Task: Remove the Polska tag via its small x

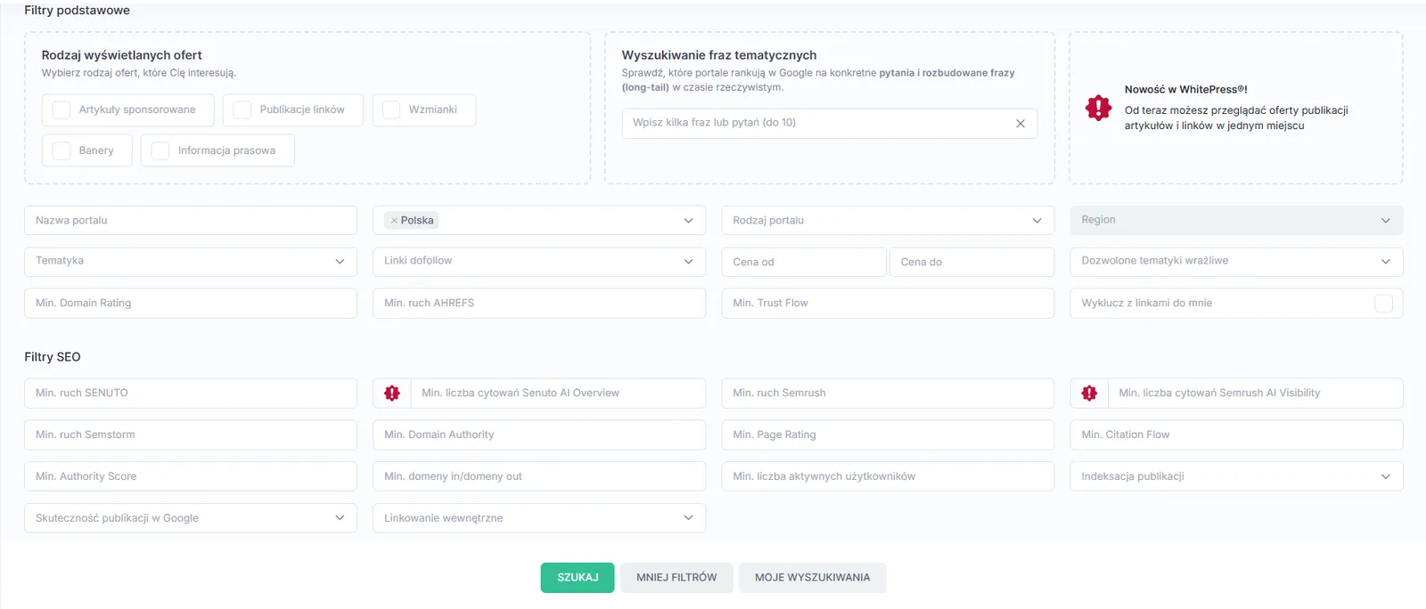Action: point(394,221)
